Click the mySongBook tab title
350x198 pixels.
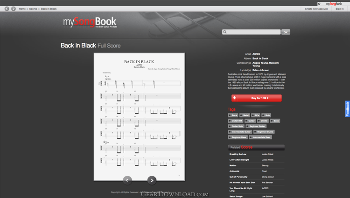coord(334,4)
